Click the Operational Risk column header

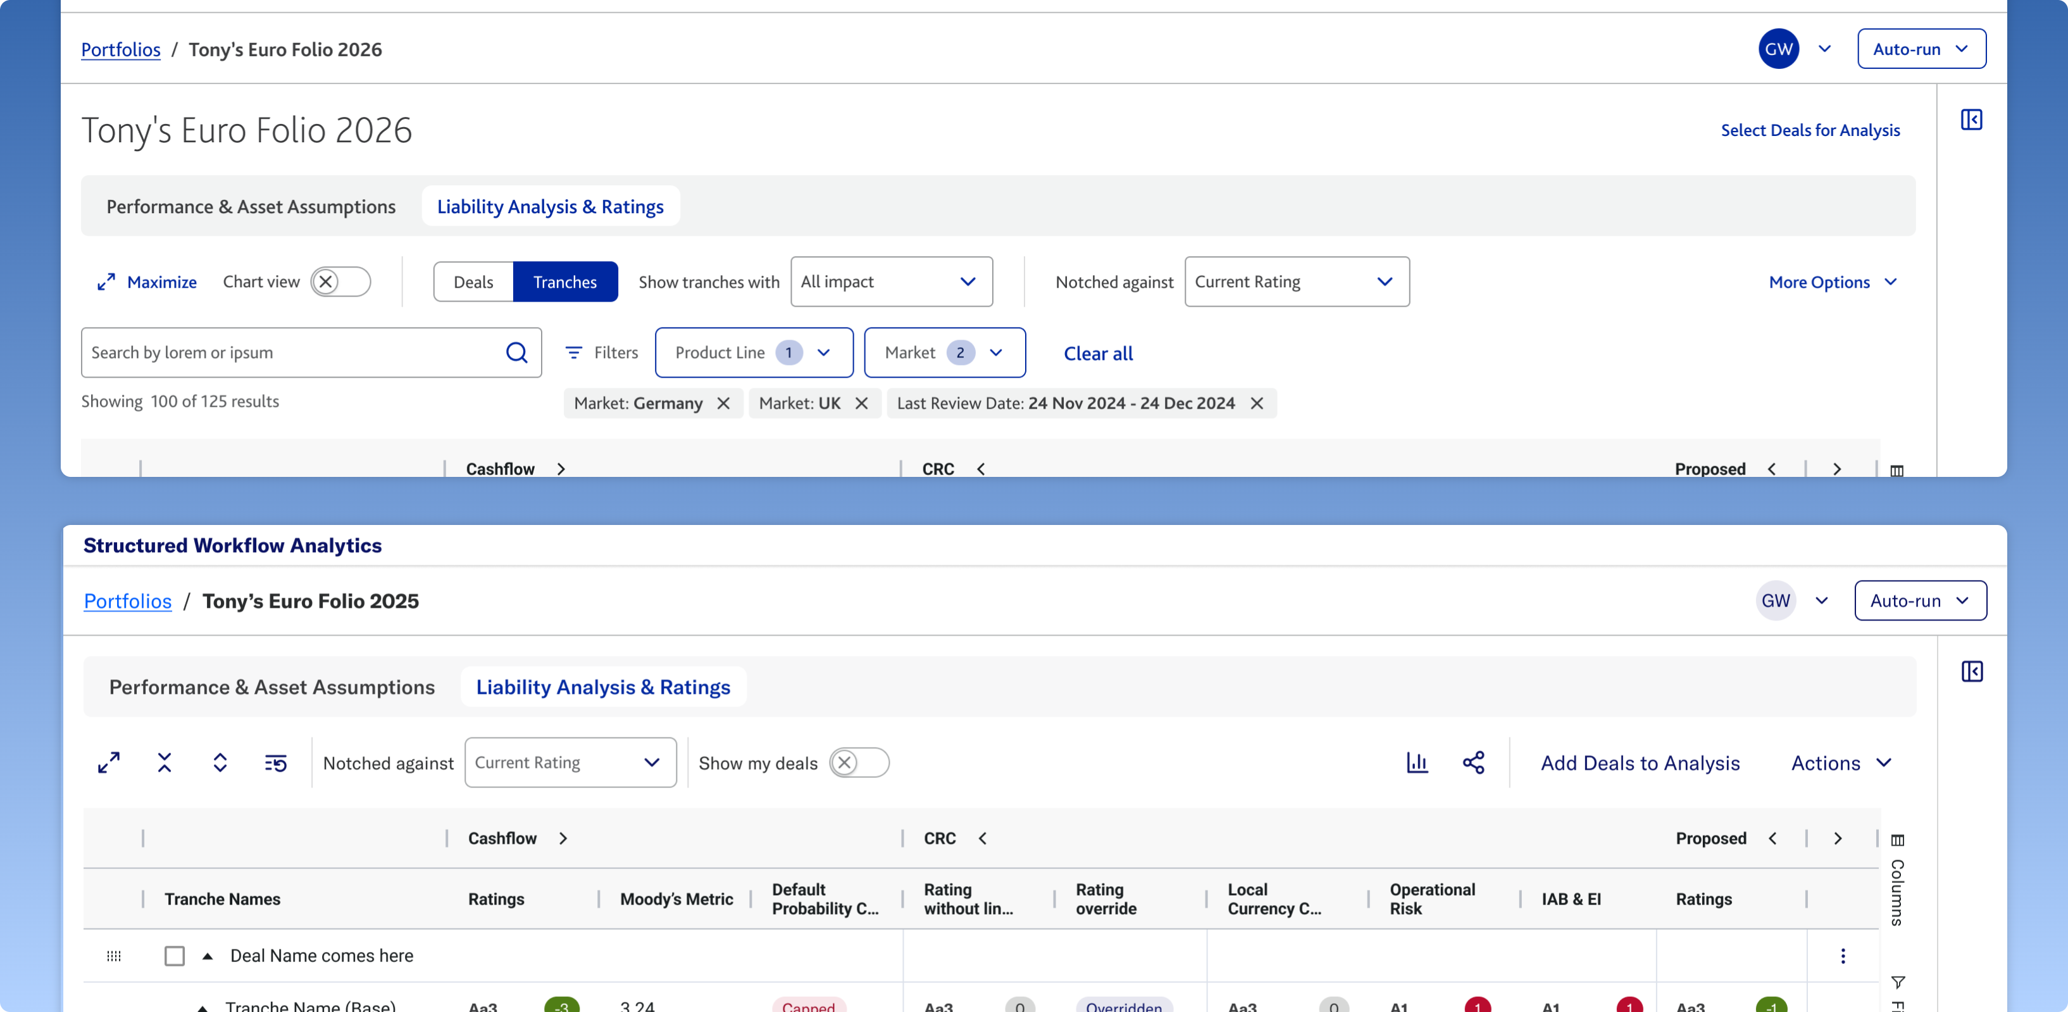click(x=1432, y=899)
